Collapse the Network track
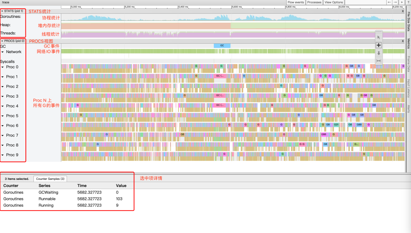411x233 pixels. point(3,52)
